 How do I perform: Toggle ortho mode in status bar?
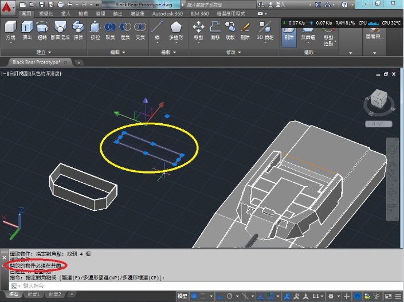(220, 296)
